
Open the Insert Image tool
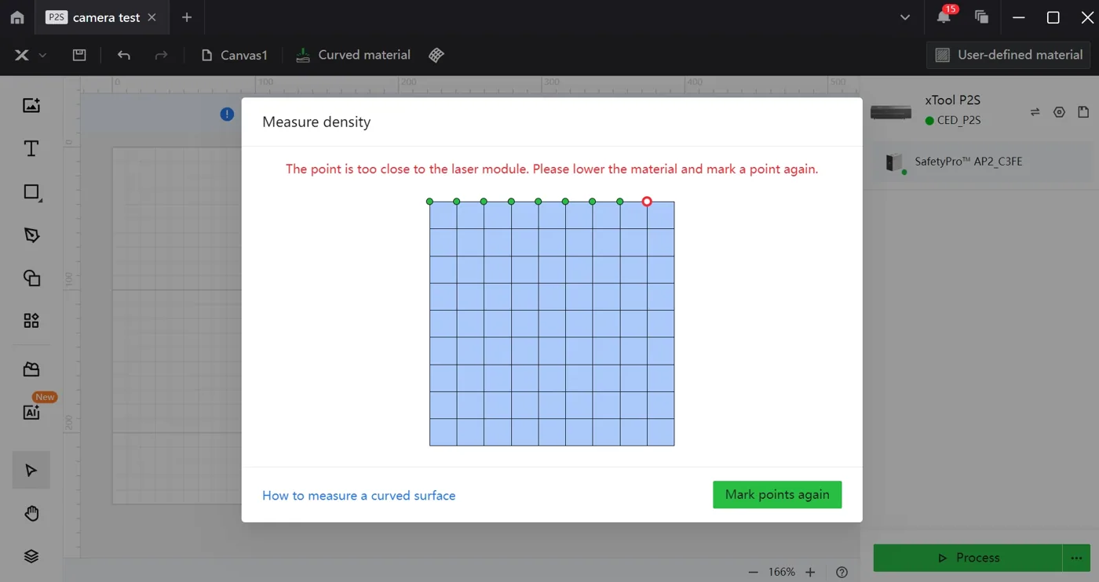pyautogui.click(x=31, y=105)
